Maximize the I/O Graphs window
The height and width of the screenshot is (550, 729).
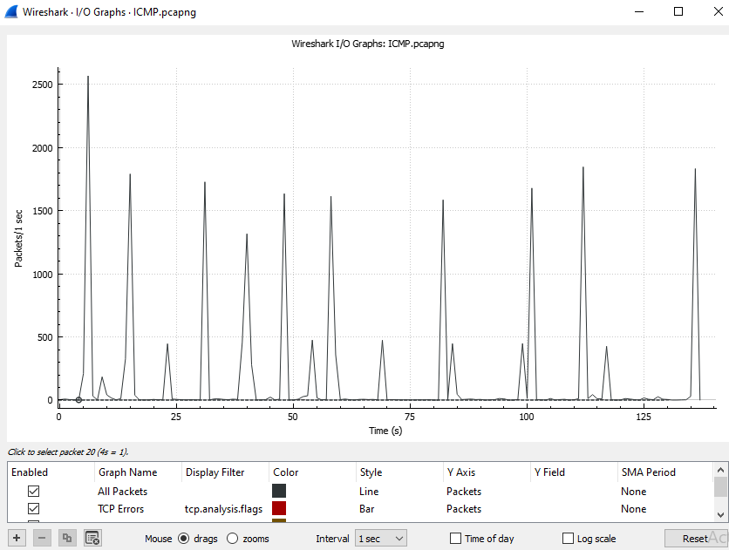click(x=678, y=11)
